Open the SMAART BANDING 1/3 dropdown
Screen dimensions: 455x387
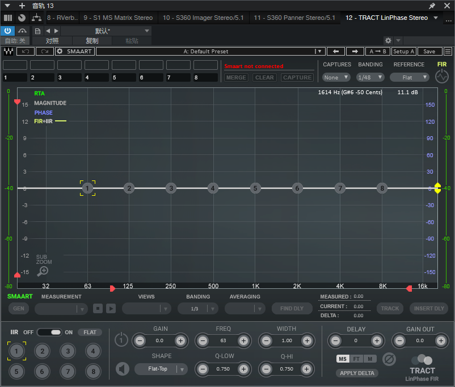pyautogui.click(x=197, y=308)
